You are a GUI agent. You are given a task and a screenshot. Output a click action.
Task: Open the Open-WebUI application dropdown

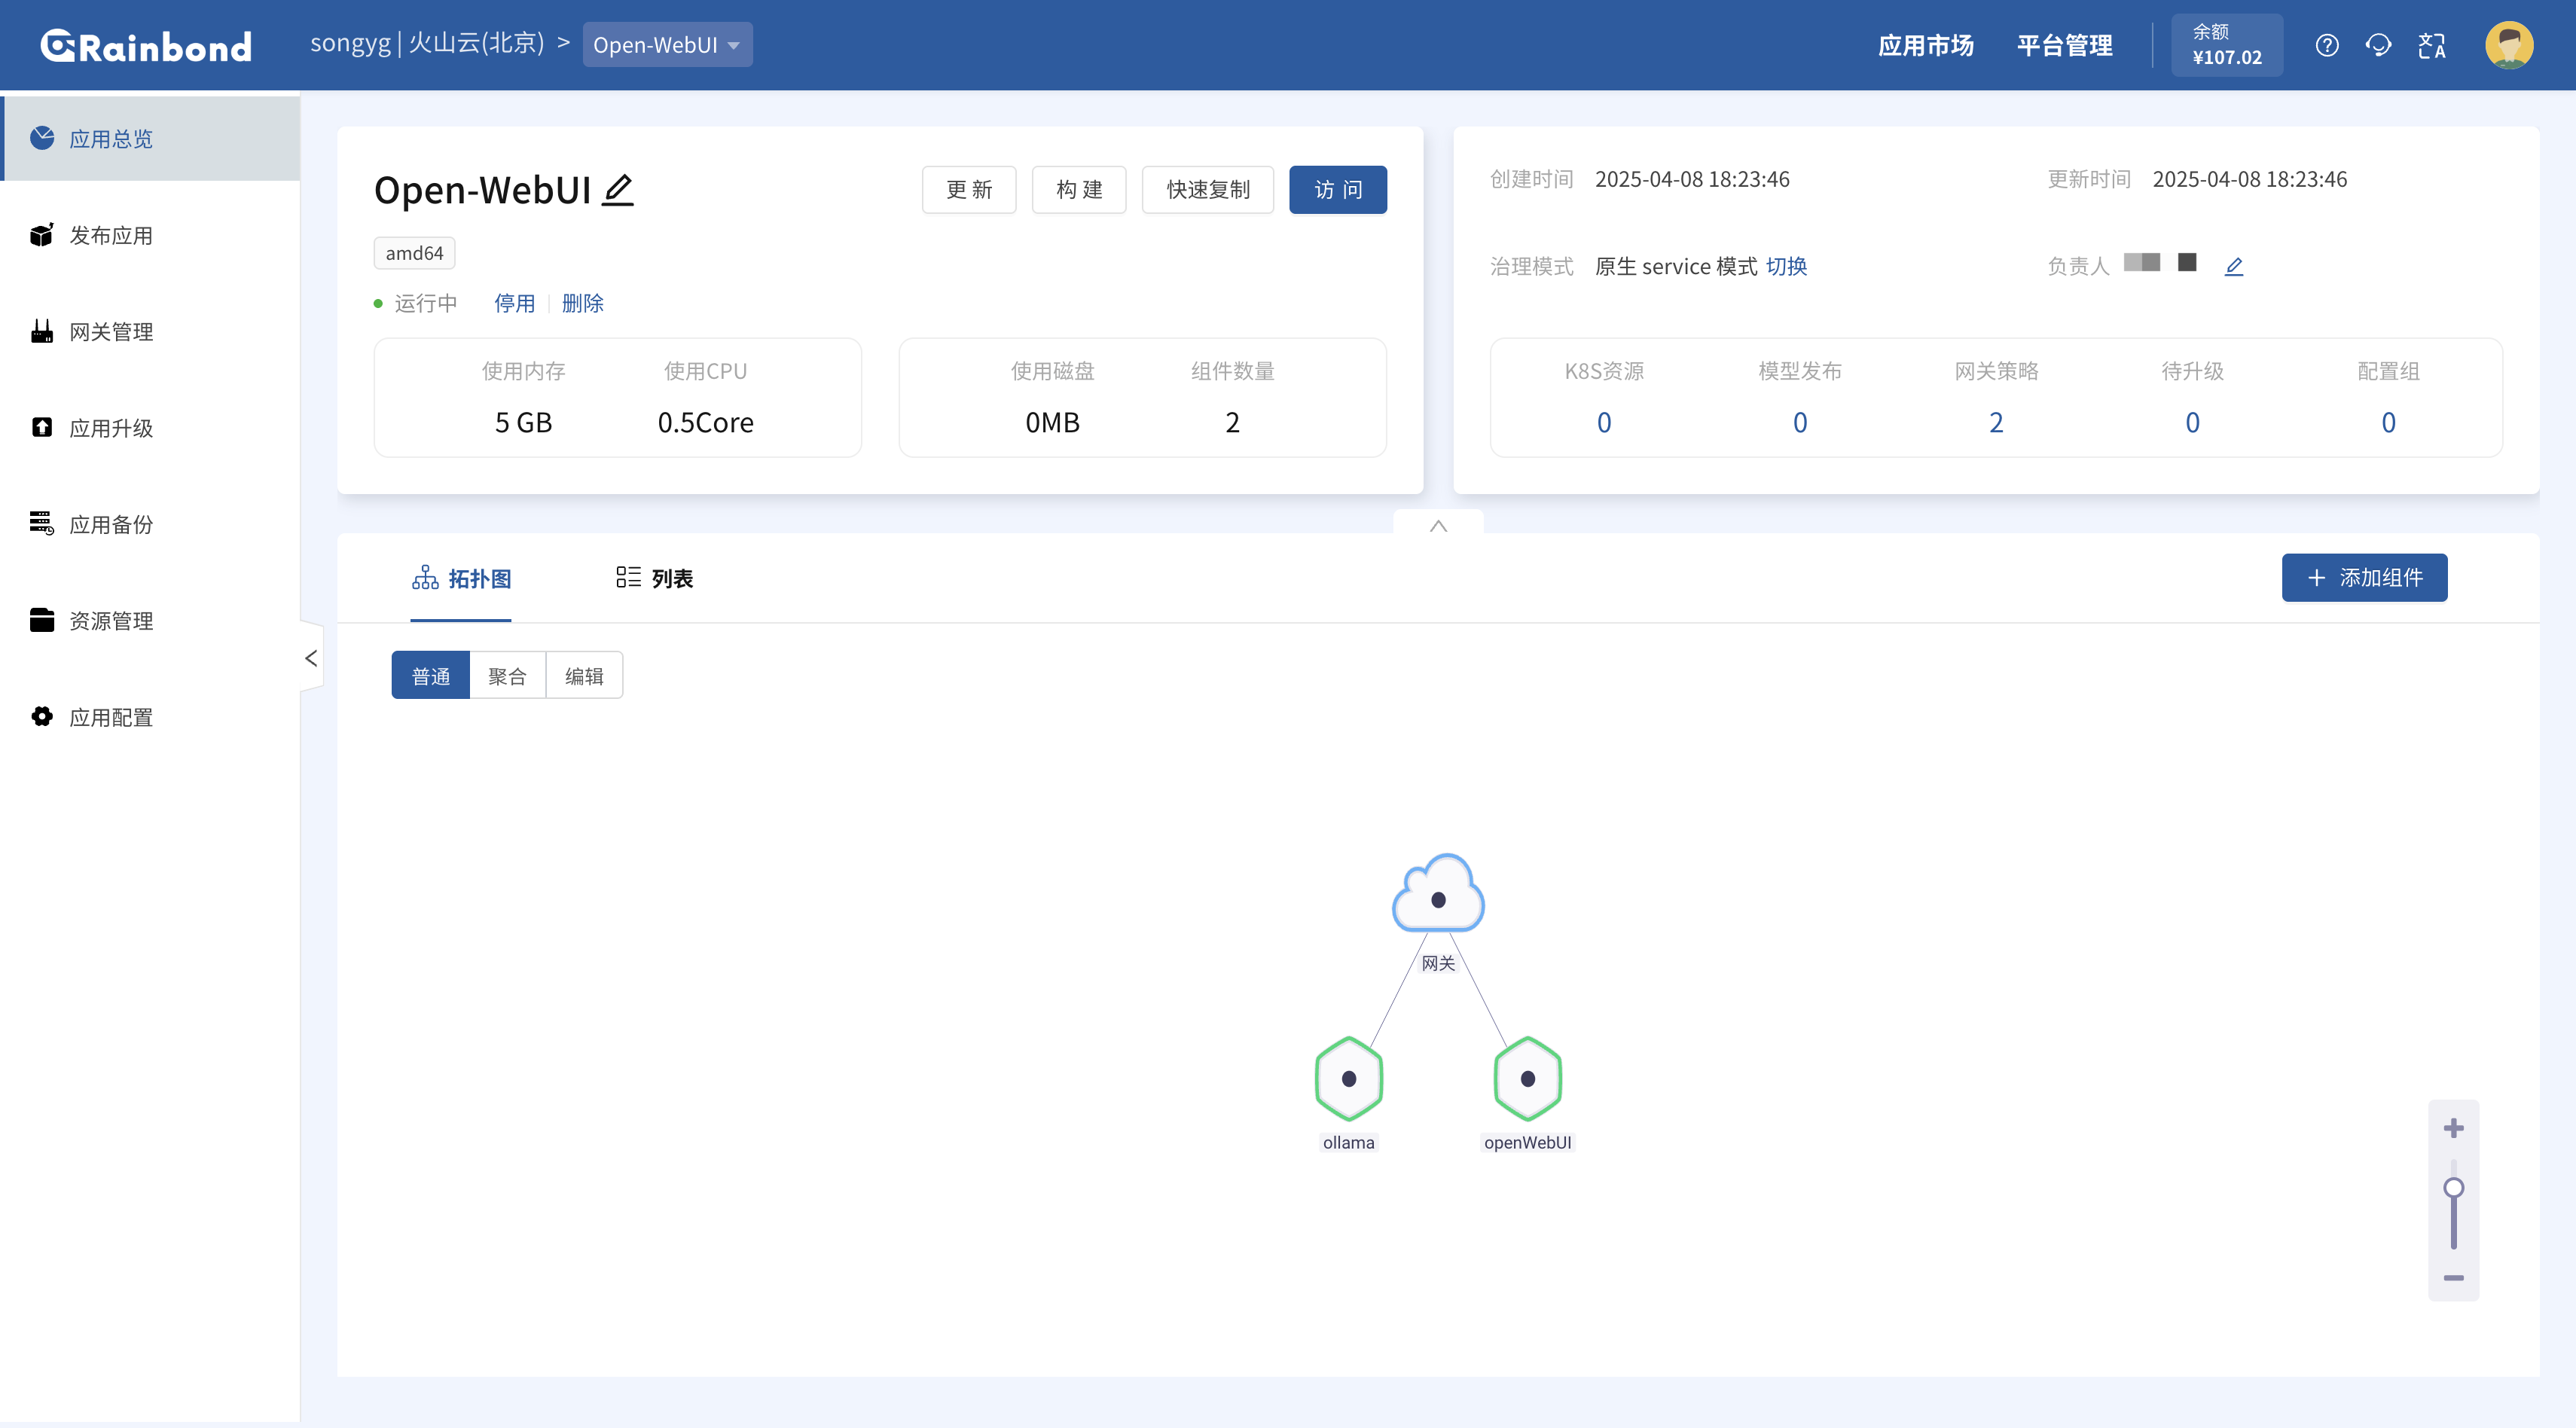668,45
